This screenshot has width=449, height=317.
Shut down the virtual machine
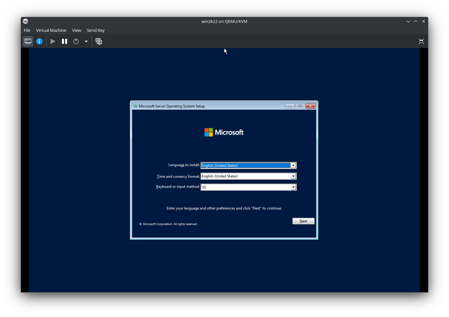pyautogui.click(x=76, y=41)
